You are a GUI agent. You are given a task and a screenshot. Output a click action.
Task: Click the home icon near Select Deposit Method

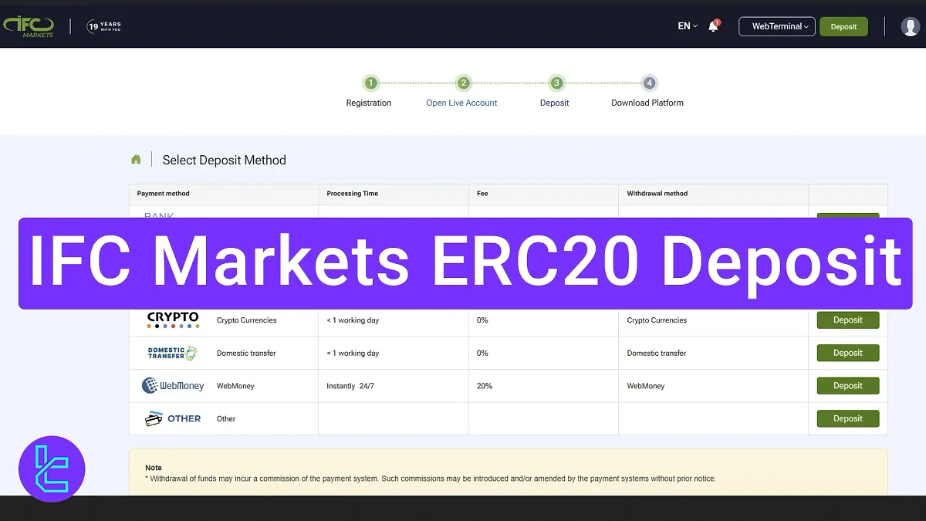point(136,158)
